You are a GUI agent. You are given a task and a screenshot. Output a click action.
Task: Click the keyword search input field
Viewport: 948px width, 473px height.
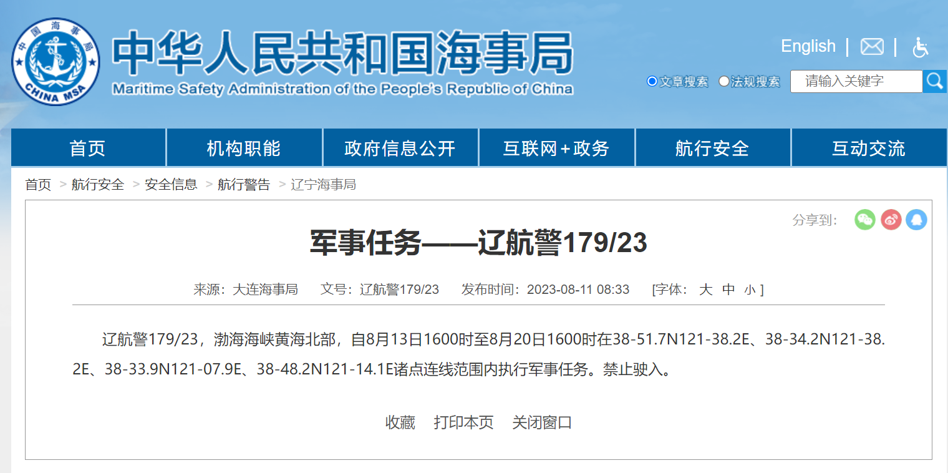click(856, 81)
